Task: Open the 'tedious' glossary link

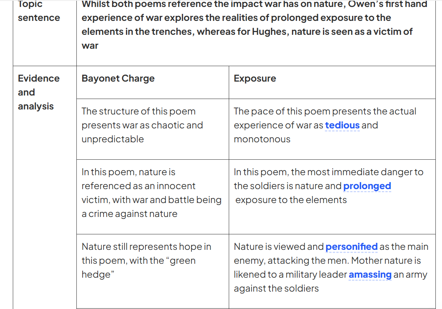Action: [x=342, y=125]
